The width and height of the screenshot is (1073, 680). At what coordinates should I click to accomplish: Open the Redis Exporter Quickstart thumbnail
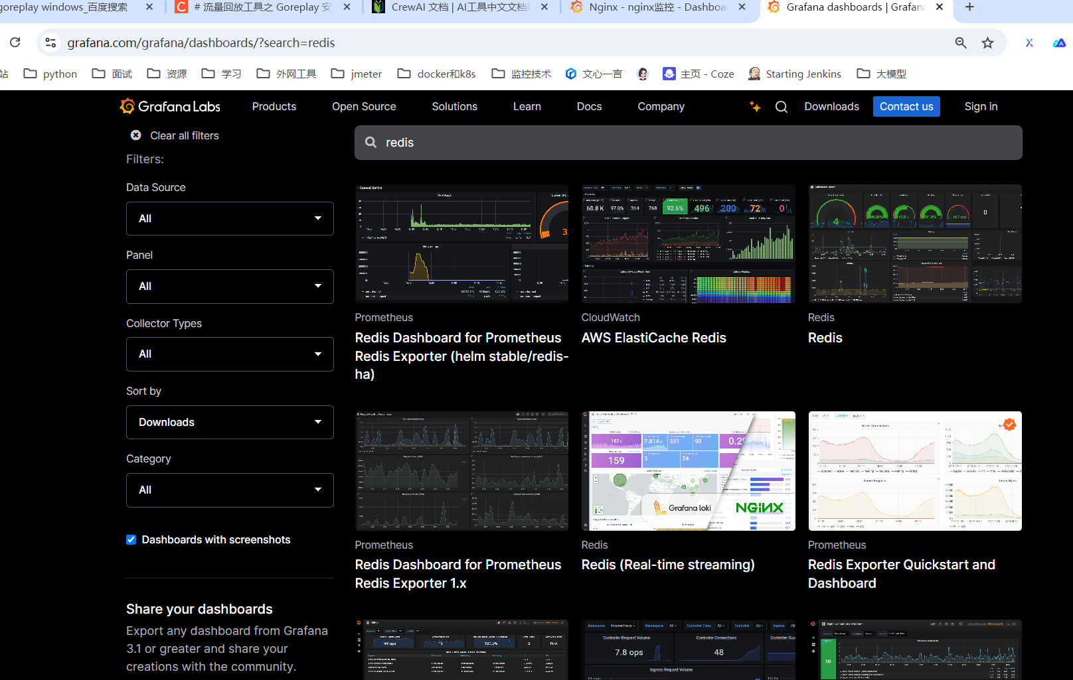[x=915, y=471]
